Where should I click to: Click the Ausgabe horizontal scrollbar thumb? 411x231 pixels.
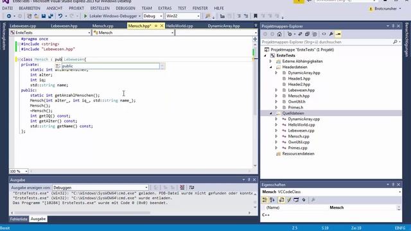click(x=82, y=212)
